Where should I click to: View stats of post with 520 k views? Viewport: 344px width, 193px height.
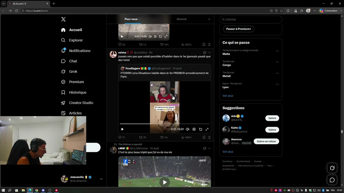(187, 44)
